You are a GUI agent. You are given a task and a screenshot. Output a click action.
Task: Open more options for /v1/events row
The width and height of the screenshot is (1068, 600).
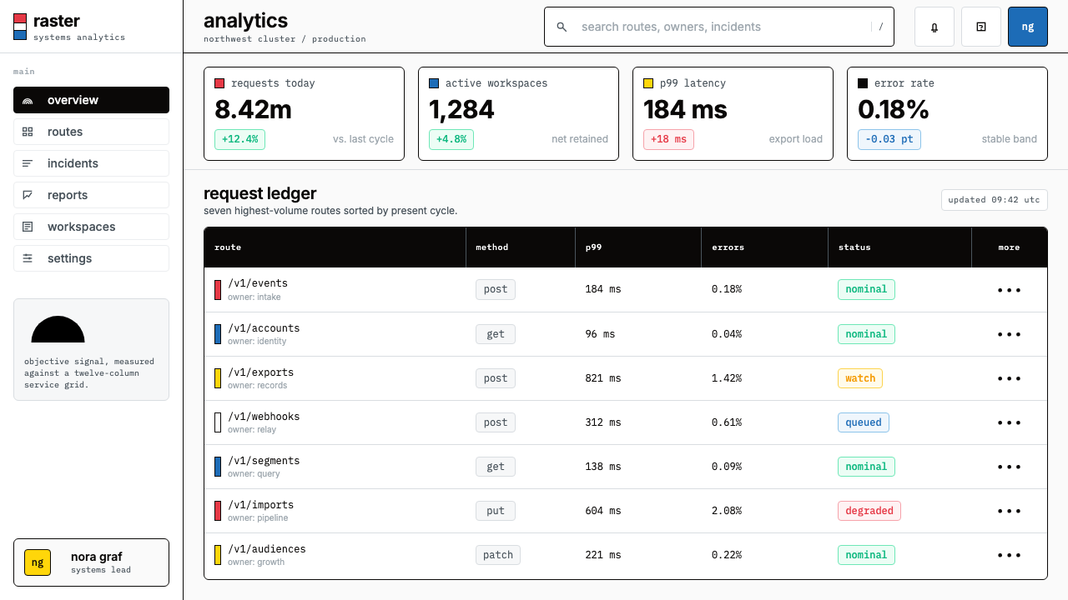click(1009, 290)
